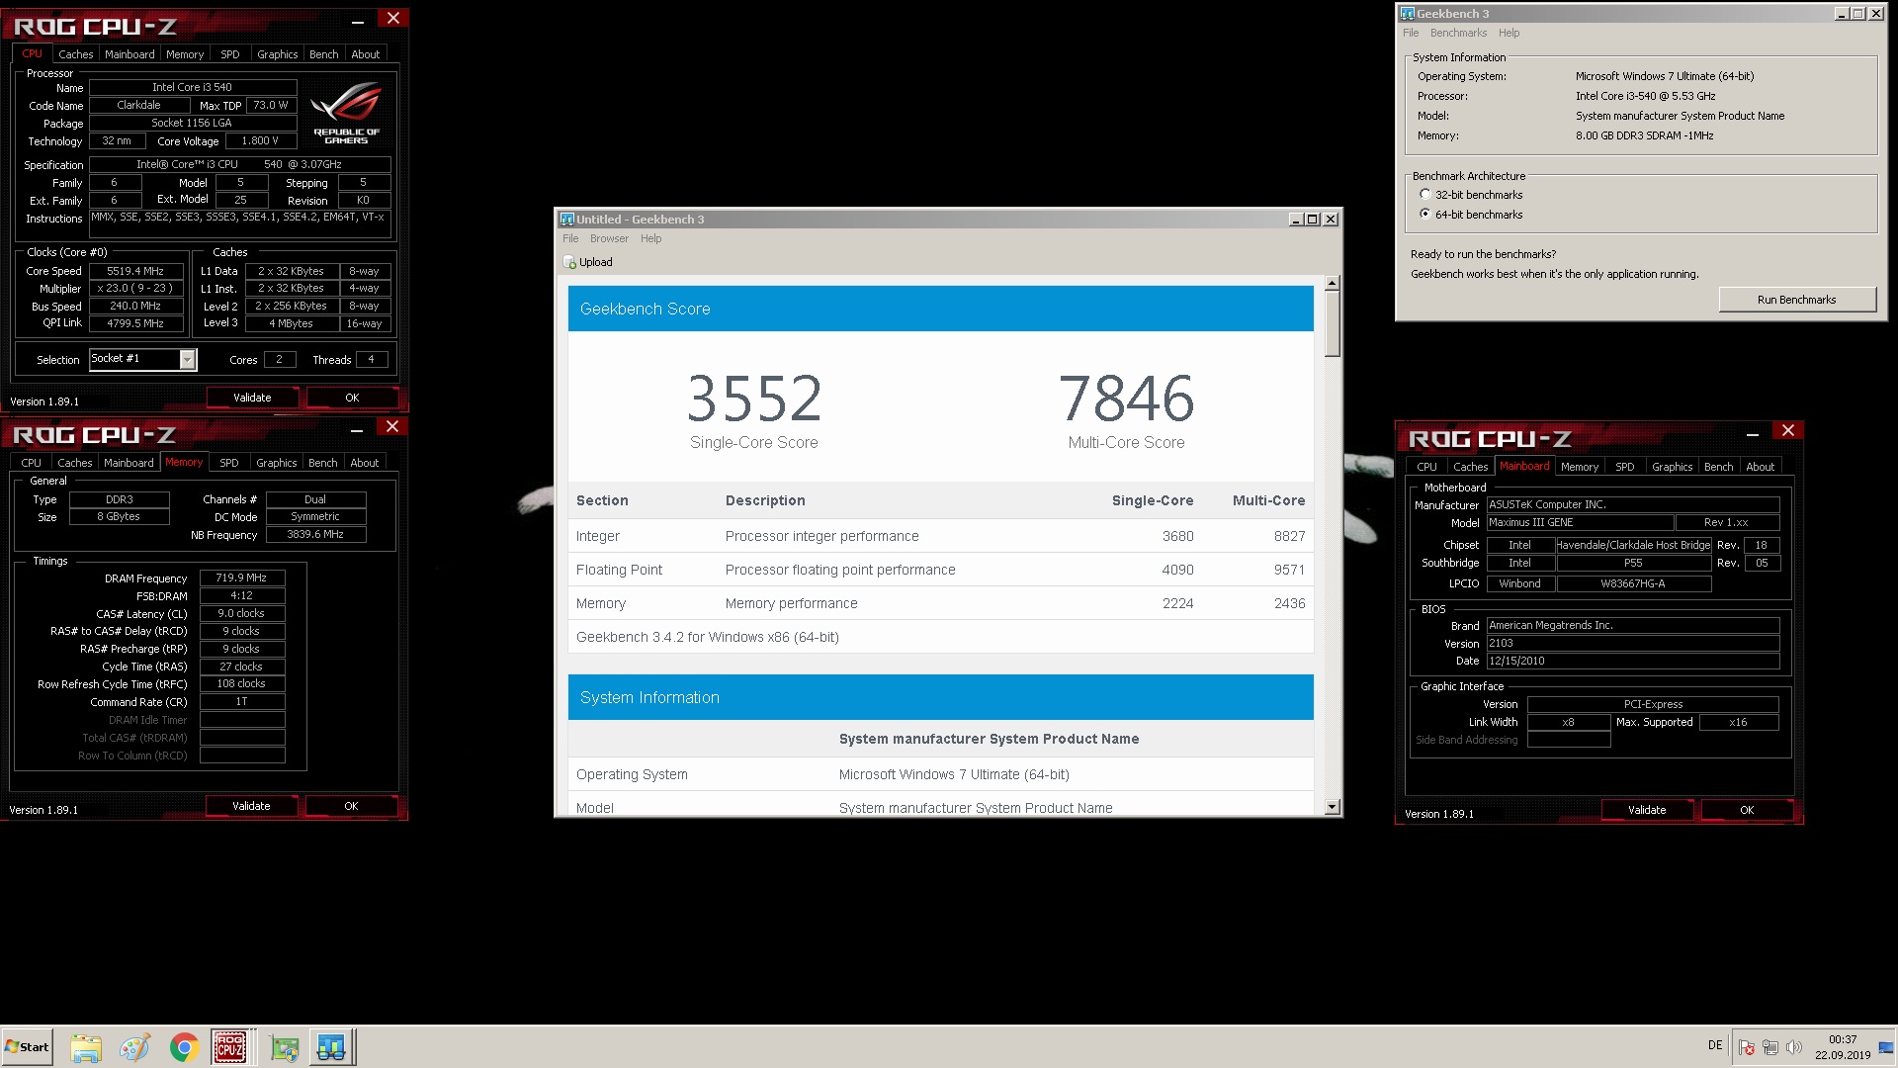Select 32-bit benchmarks option

pyautogui.click(x=1424, y=195)
